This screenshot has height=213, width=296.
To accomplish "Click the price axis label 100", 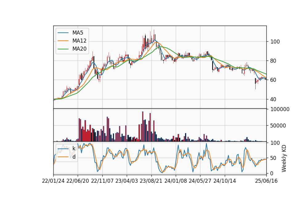I will point(275,42).
